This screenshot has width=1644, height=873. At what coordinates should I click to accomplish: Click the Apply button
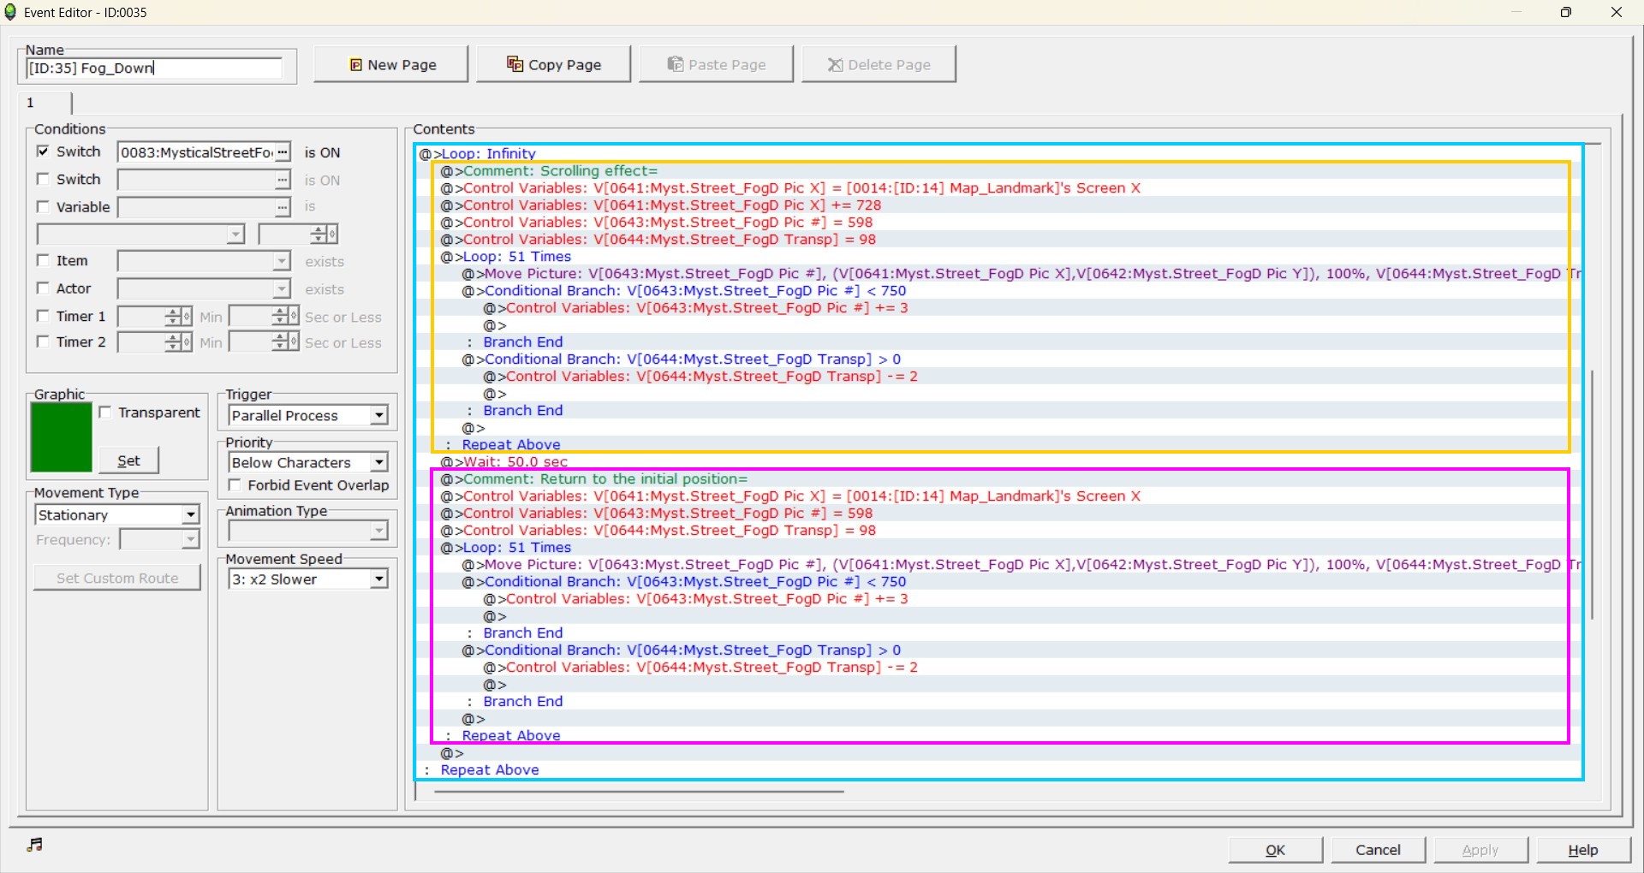(x=1480, y=850)
